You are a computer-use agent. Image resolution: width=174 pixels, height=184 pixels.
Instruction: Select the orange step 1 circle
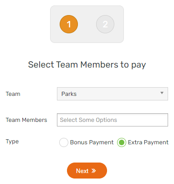[69, 24]
